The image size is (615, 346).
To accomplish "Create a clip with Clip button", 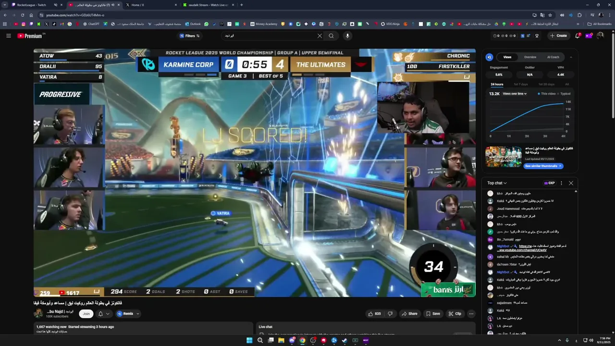I will pos(455,314).
